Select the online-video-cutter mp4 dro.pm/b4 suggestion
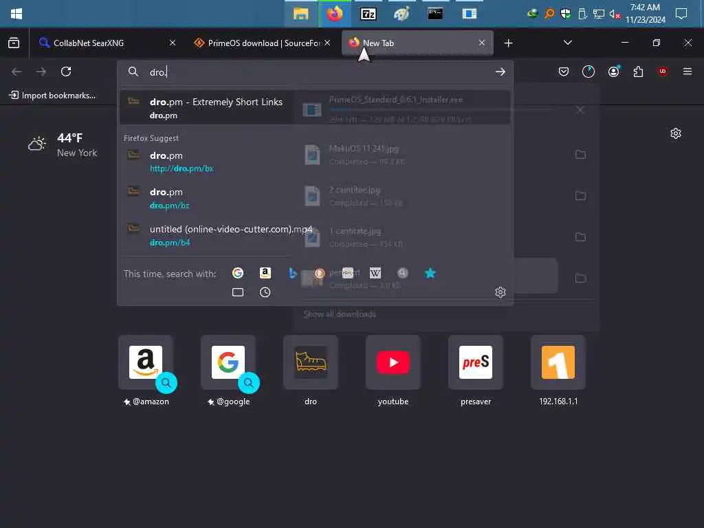Viewport: 704px width, 528px height. coord(315,235)
